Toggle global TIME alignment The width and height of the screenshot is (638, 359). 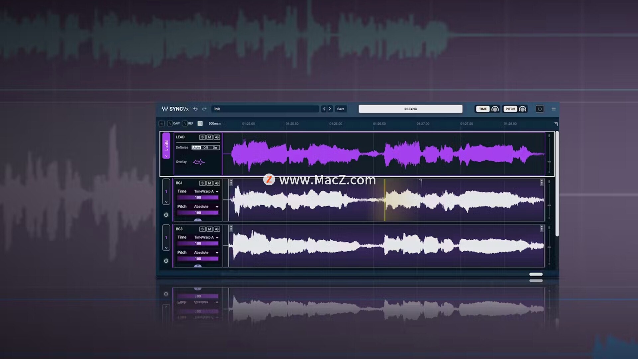(482, 109)
